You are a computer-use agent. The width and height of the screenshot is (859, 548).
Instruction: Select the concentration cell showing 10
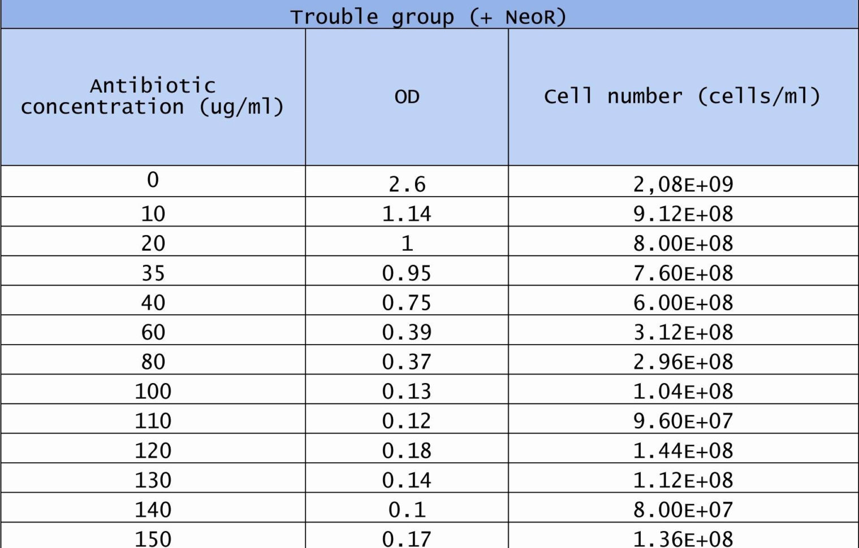tap(153, 214)
